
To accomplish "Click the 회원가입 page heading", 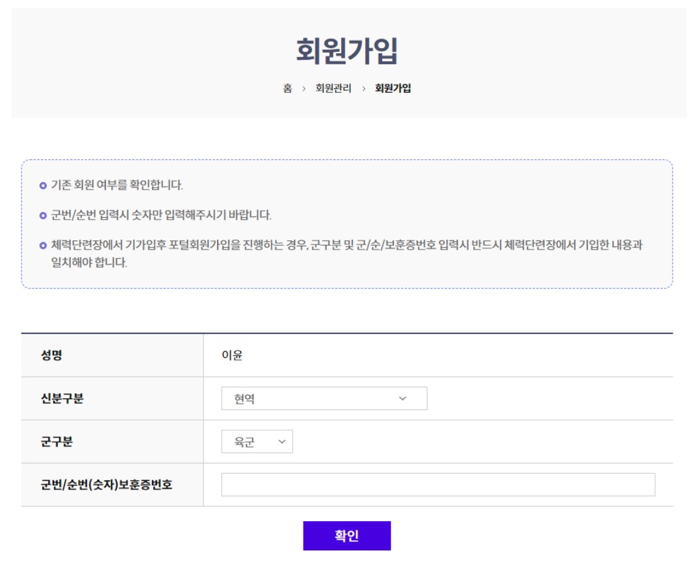I will tap(347, 51).
